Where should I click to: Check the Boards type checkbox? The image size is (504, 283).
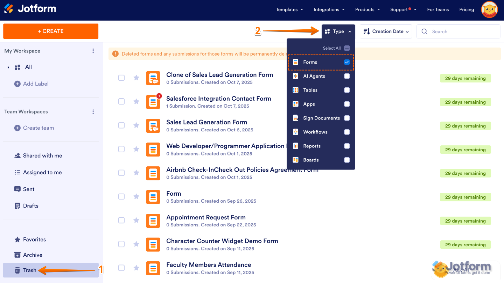click(347, 160)
